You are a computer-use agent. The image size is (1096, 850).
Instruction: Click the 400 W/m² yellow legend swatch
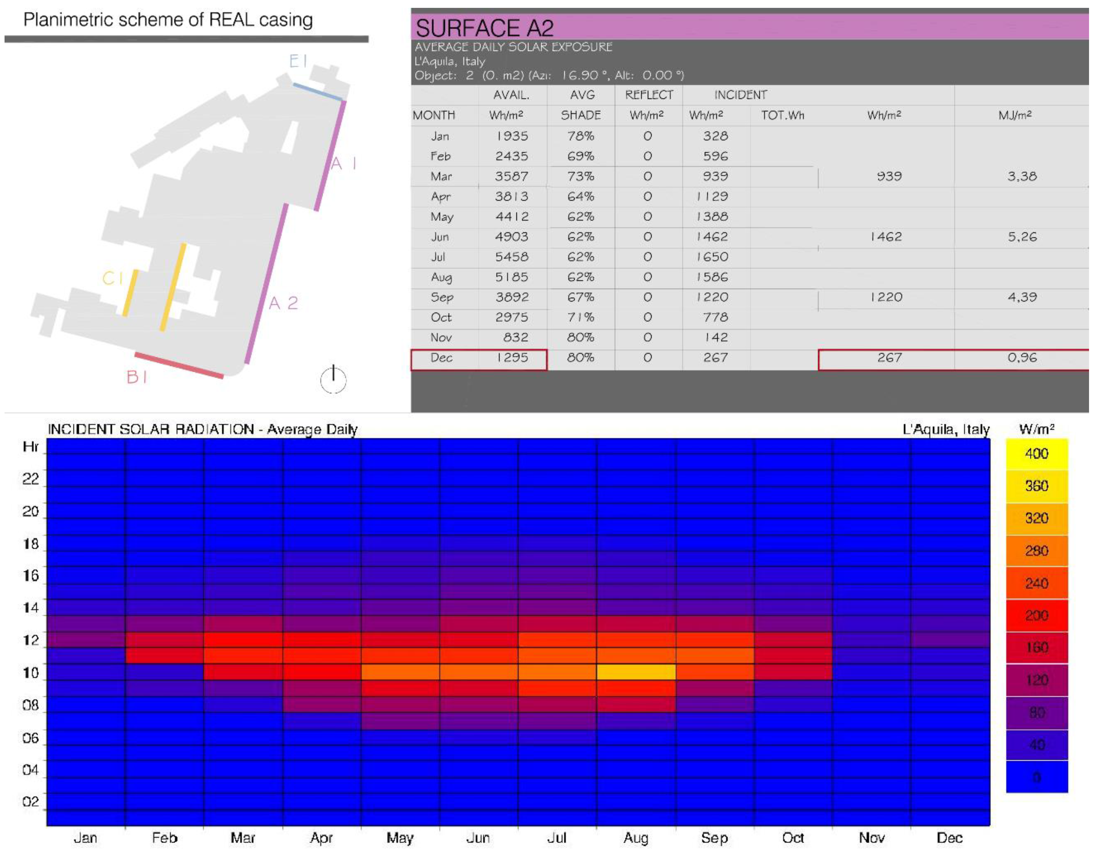coord(1036,453)
